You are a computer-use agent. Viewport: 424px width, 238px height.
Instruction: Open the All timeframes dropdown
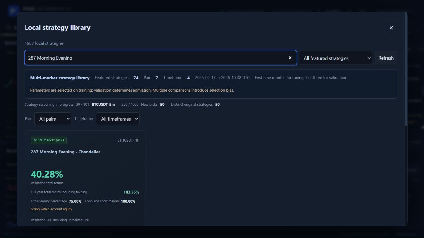tap(118, 119)
